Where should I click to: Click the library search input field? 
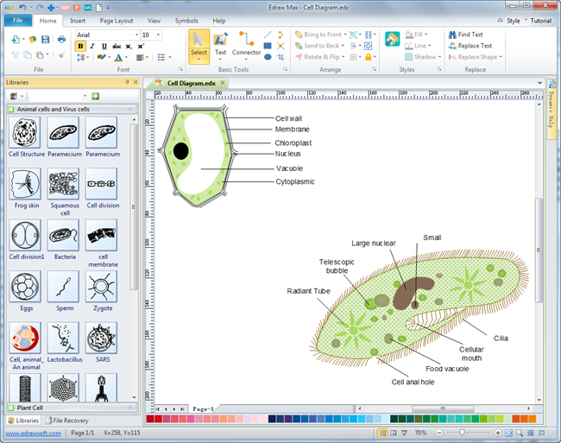point(57,96)
